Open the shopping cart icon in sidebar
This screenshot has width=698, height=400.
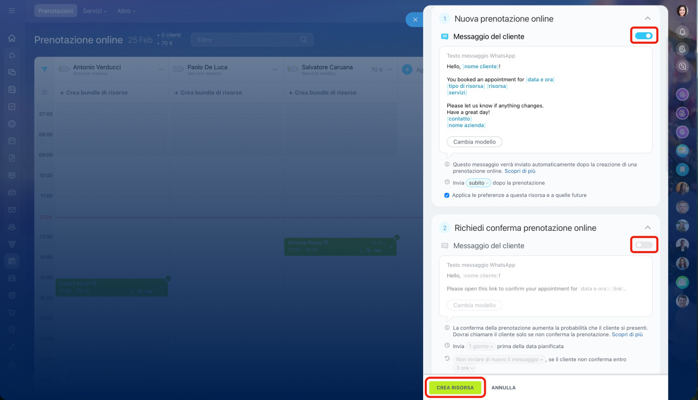(12, 313)
